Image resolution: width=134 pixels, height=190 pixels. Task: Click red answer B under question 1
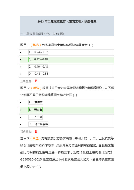[x=36, y=81]
